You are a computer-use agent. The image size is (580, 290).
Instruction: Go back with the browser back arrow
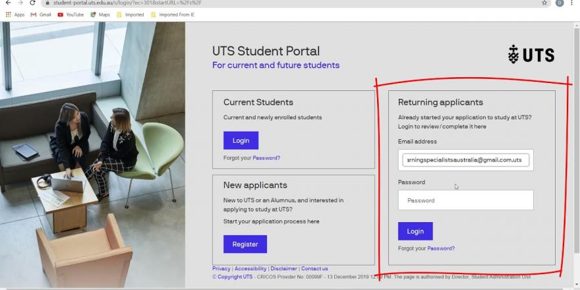[x=8, y=3]
